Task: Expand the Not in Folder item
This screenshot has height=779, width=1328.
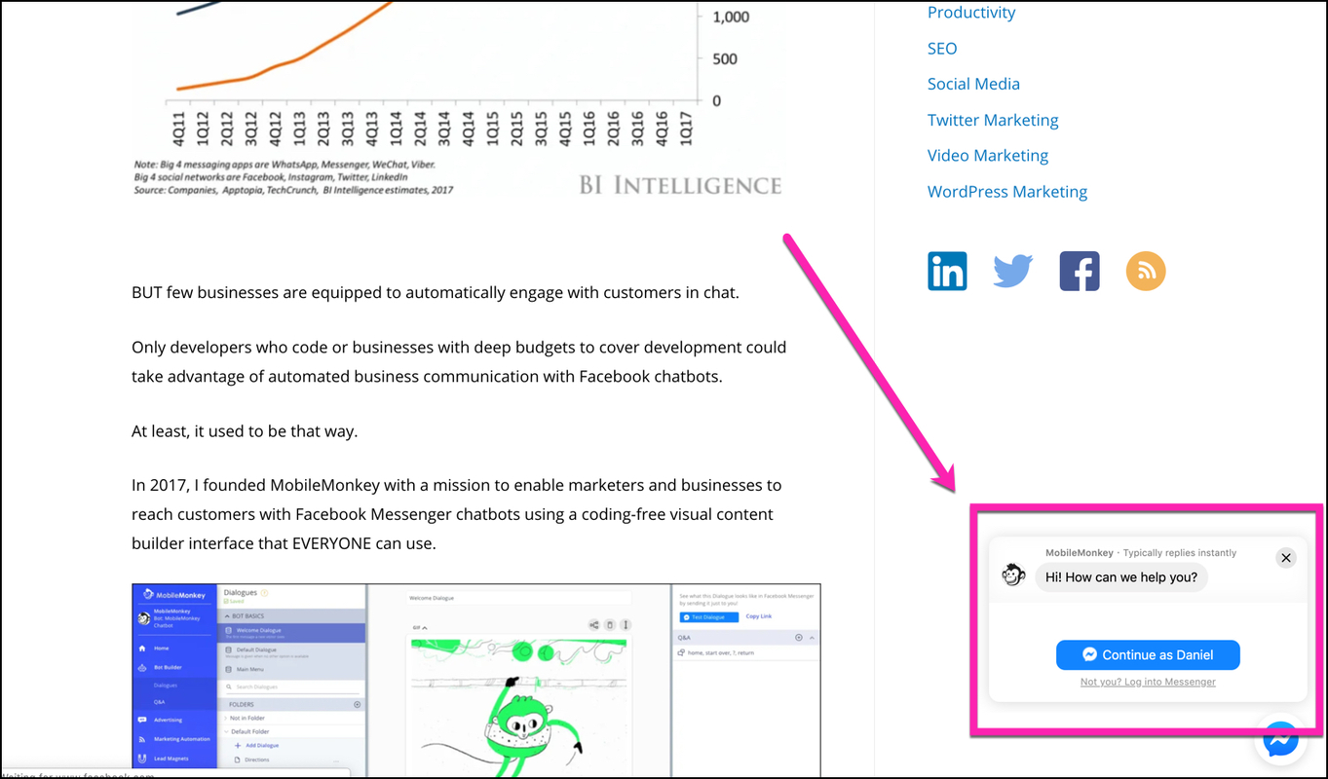Action: (227, 718)
